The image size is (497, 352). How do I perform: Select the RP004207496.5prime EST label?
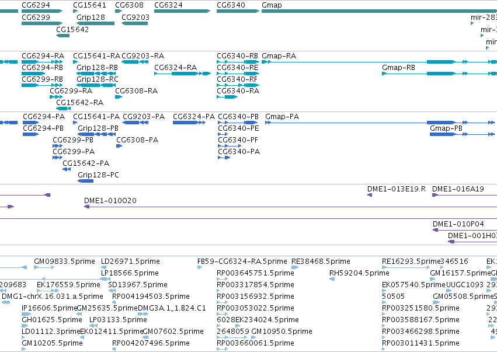coord(151,343)
